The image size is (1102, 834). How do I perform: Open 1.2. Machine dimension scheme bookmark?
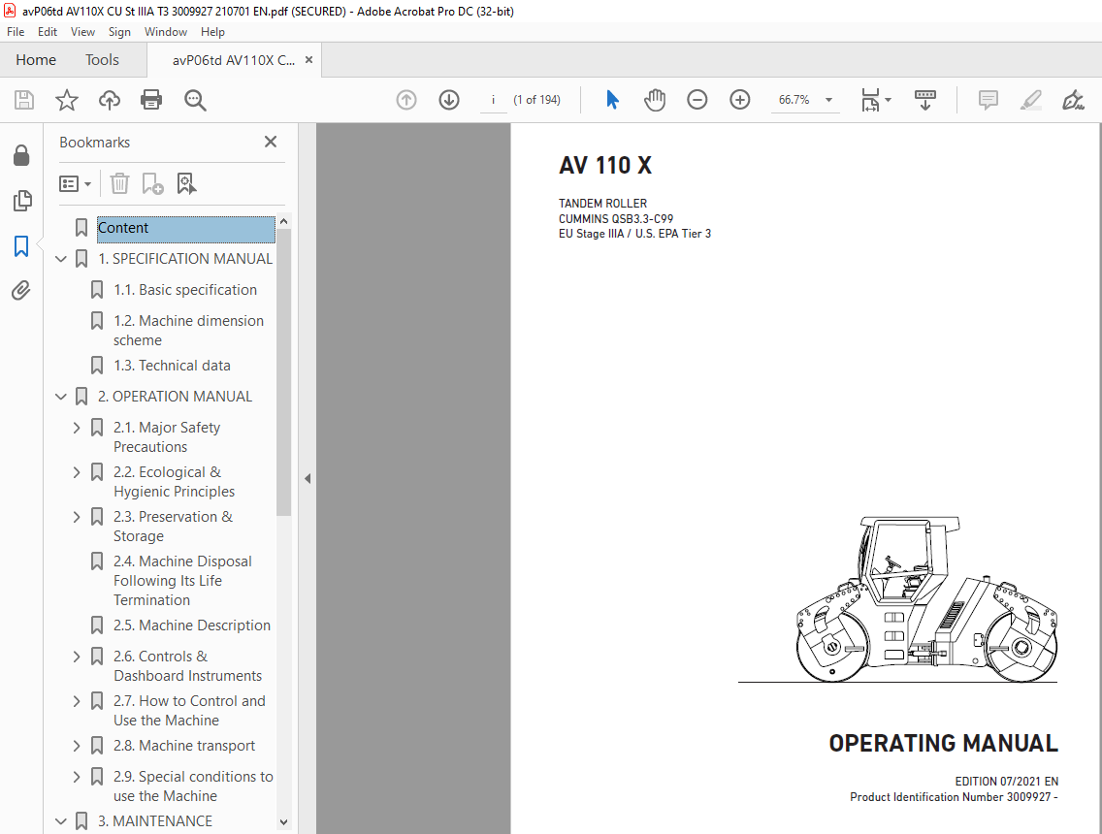(x=188, y=331)
